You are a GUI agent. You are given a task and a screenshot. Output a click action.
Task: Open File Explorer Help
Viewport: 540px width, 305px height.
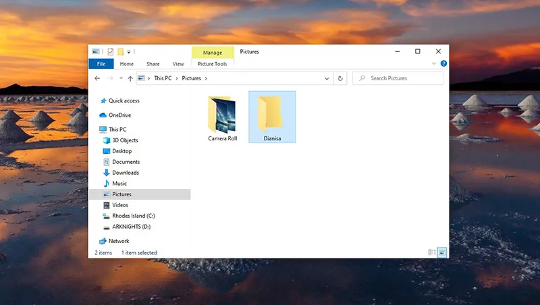click(443, 63)
